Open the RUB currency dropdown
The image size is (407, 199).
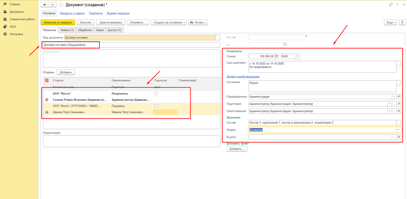click(298, 56)
